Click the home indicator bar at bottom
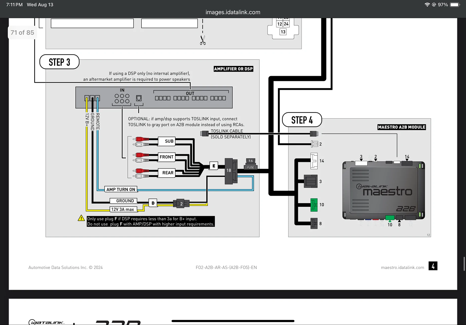 233,321
